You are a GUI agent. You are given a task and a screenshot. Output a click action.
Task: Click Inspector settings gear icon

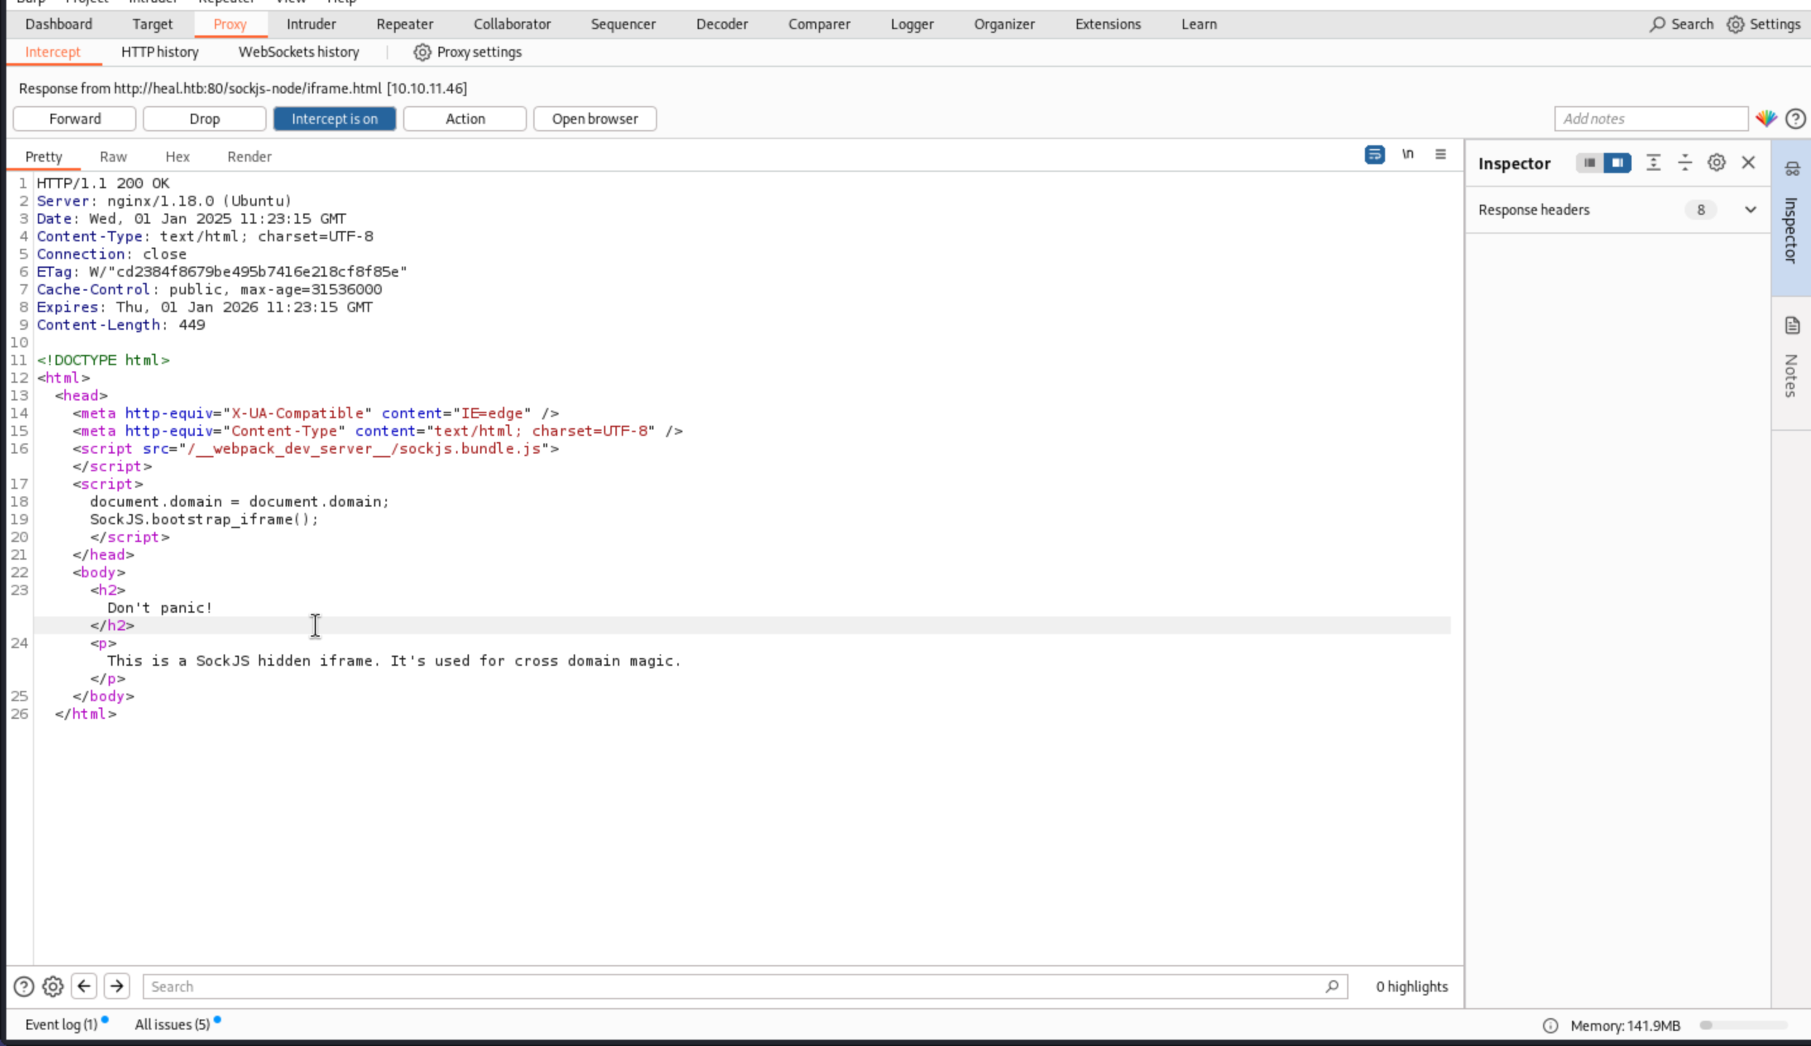[1716, 163]
